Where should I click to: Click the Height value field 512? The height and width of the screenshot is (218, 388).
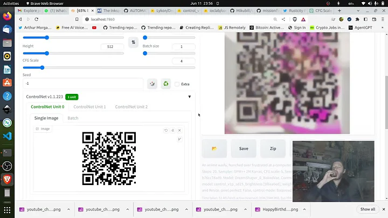112,46
